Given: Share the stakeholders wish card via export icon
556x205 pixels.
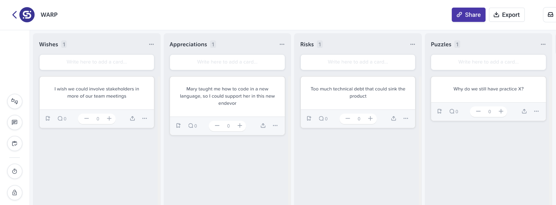Looking at the screenshot, I should pos(132,118).
